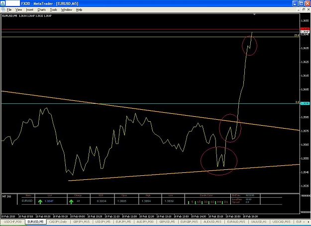Open the File menu
Image resolution: width=311 pixels, height=226 pixels.
[9, 10]
